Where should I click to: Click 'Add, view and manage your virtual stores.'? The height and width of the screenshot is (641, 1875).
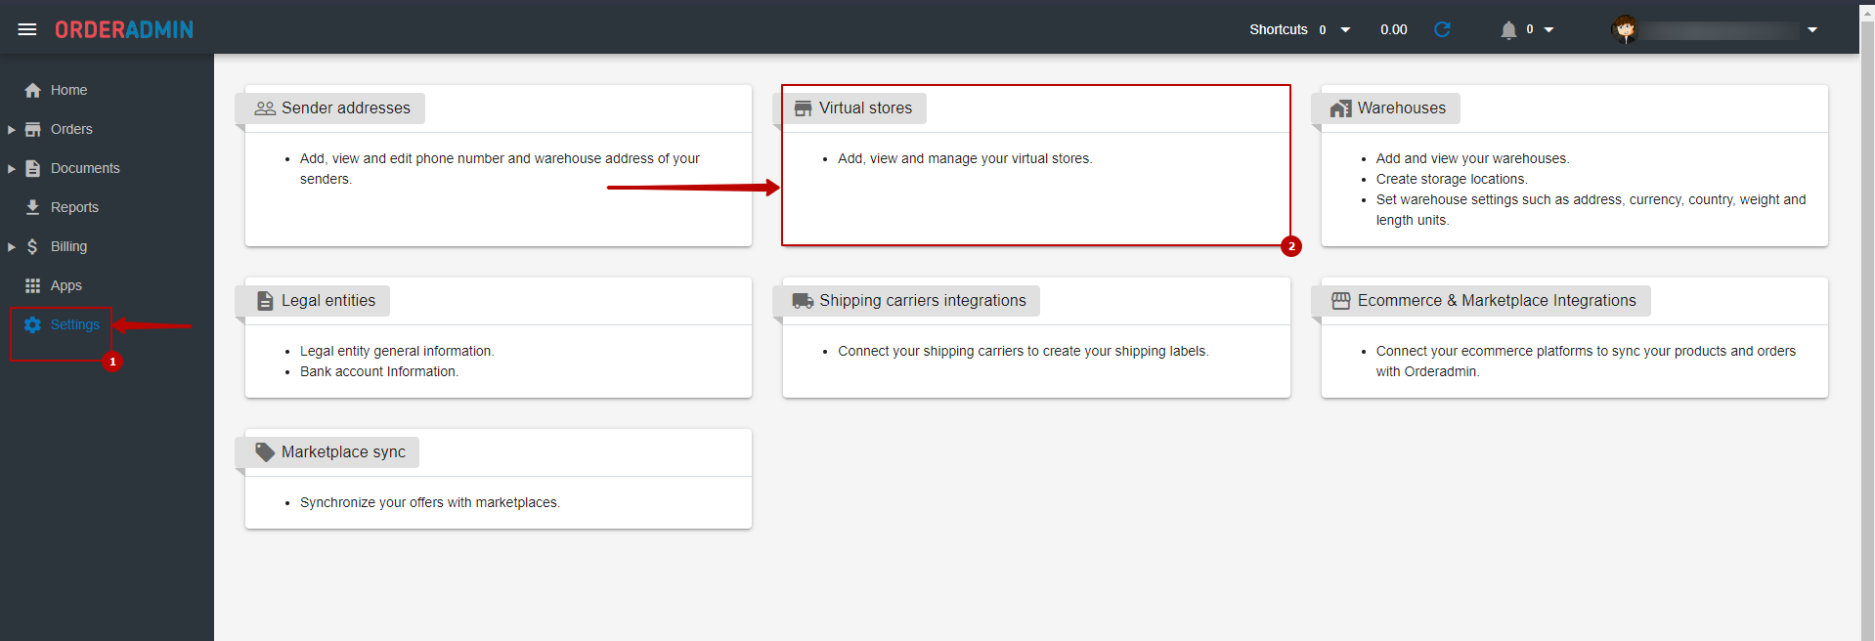click(x=965, y=158)
